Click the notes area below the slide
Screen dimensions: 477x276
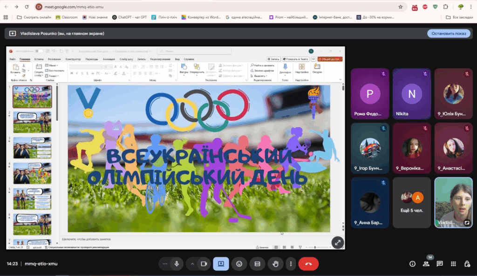tap(201, 239)
